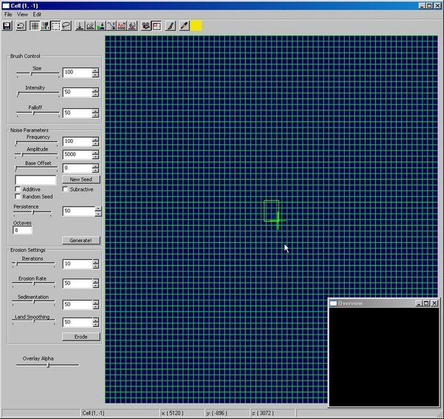Click the Erosion Rate spinner arrows
This screenshot has height=419, width=444.
(x=95, y=283)
